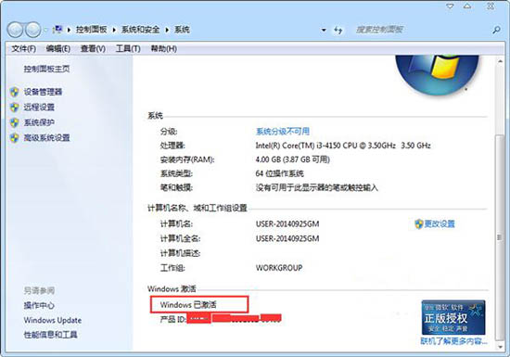Click the 64 位操作系统 system type value

(x=279, y=173)
